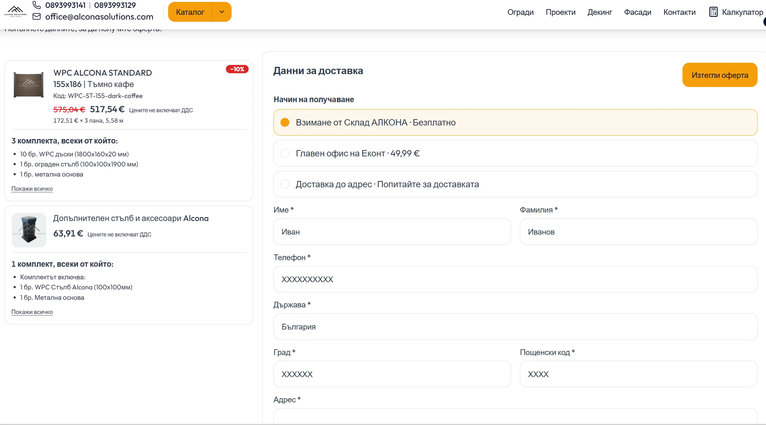The image size is (766, 425).
Task: Click the phone handset icon
Action: coord(37,5)
